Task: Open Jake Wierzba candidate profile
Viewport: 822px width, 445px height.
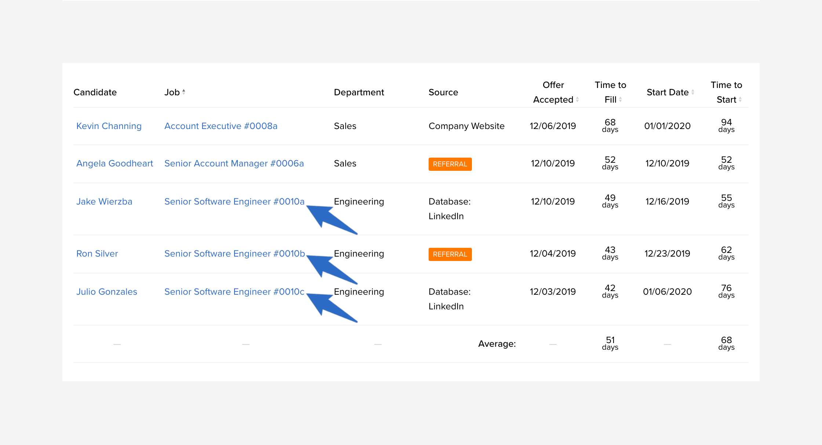Action: [x=104, y=202]
